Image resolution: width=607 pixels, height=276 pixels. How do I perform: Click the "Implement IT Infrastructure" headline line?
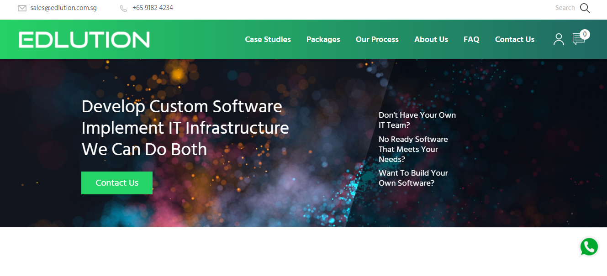point(185,128)
